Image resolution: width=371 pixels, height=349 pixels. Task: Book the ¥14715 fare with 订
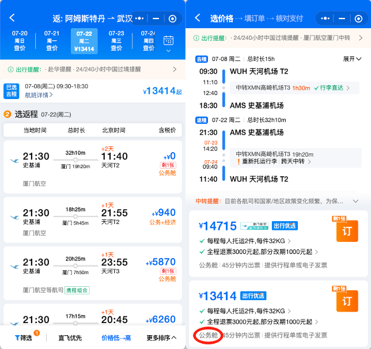pos(347,231)
